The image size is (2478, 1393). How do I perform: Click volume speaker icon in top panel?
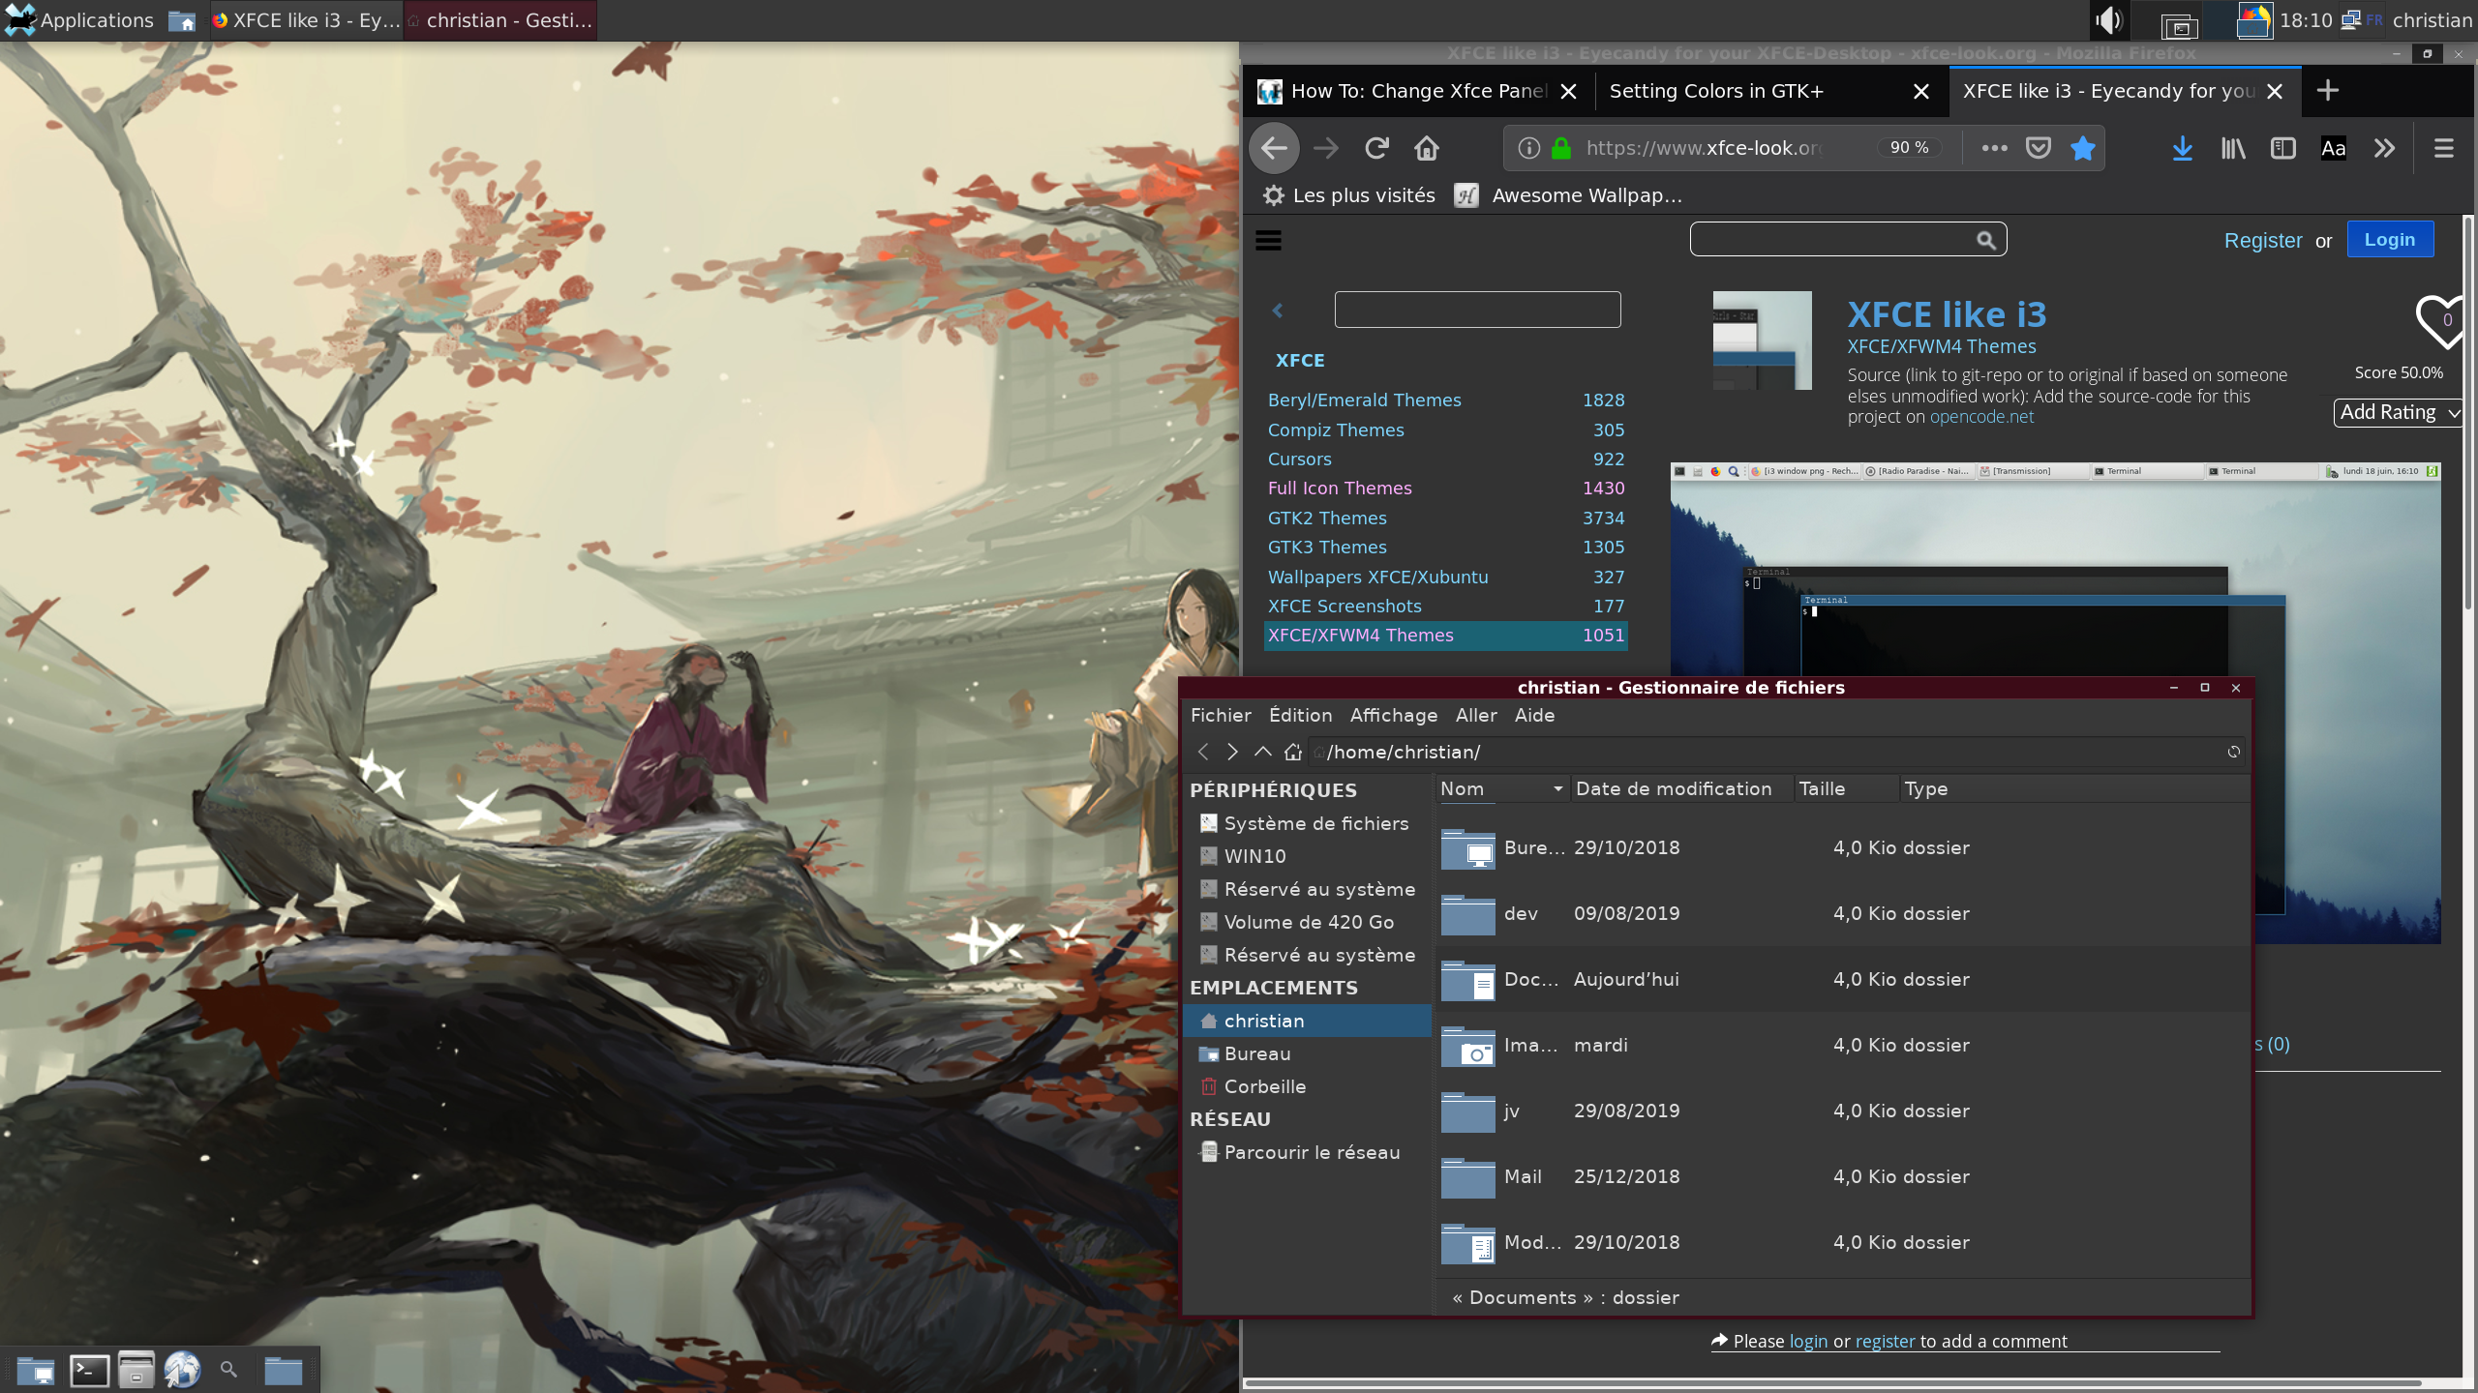point(2108,20)
